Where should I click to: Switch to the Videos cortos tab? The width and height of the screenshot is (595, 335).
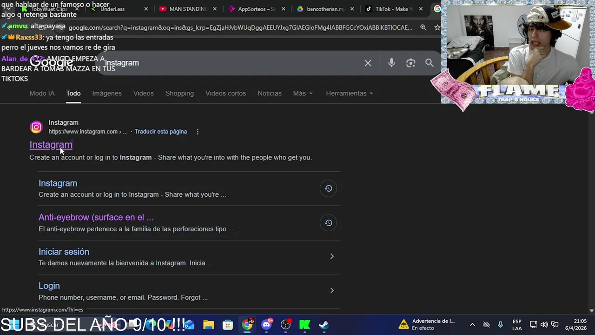[226, 94]
